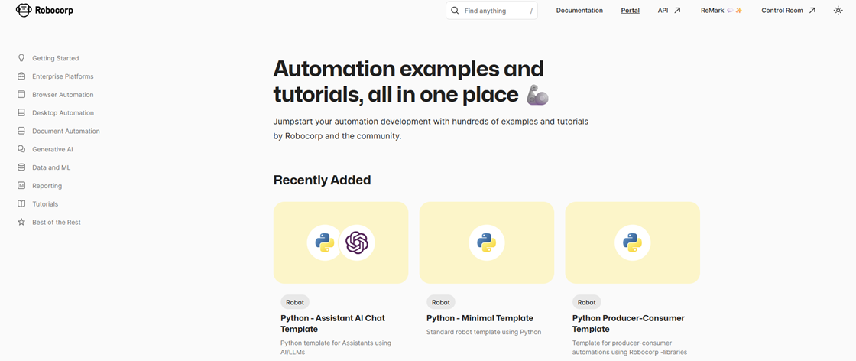856x361 pixels.
Task: Open the Python - Assistant AI Chat Template title
Action: pyautogui.click(x=332, y=324)
